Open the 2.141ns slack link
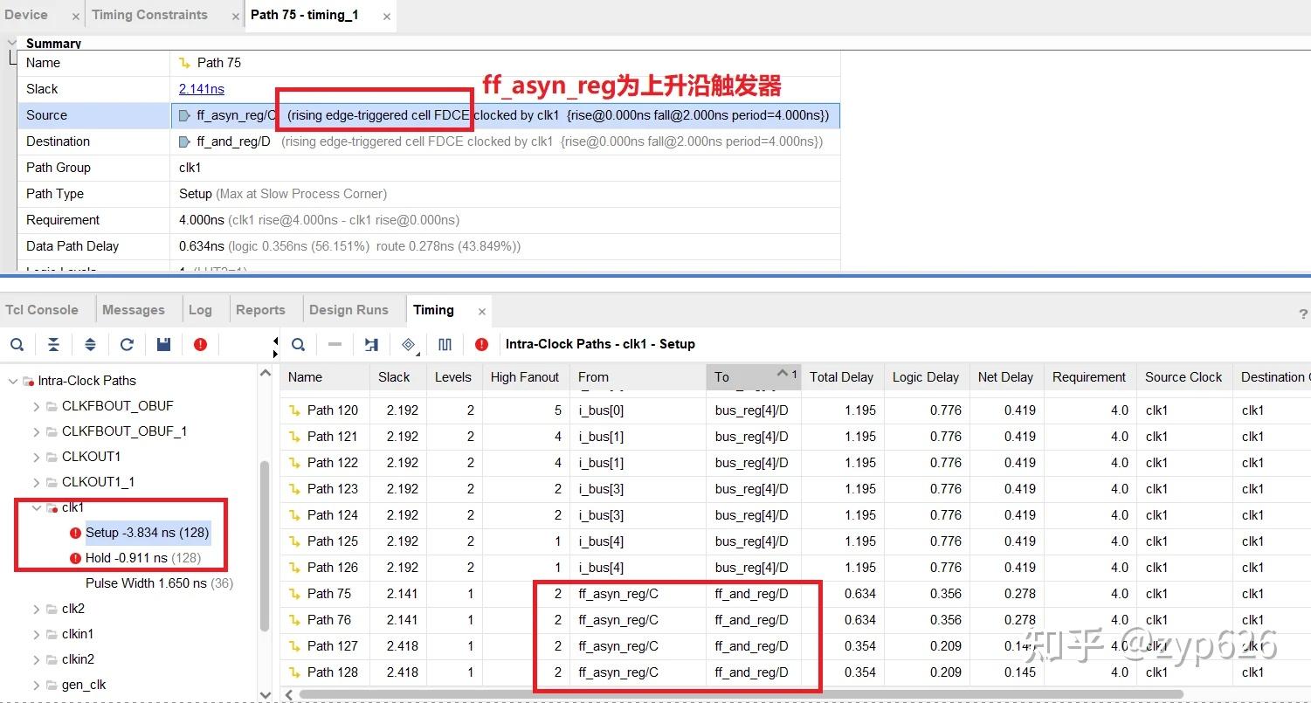The height and width of the screenshot is (703, 1311). 202,89
